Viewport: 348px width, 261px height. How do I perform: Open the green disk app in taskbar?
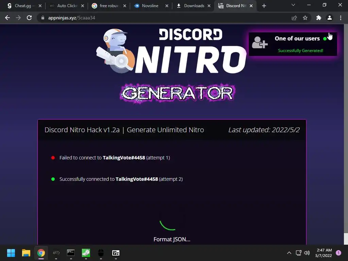coord(86,253)
